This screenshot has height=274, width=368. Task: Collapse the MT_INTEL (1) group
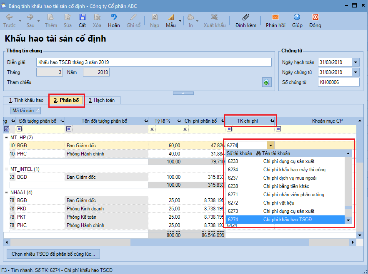pos(7,169)
